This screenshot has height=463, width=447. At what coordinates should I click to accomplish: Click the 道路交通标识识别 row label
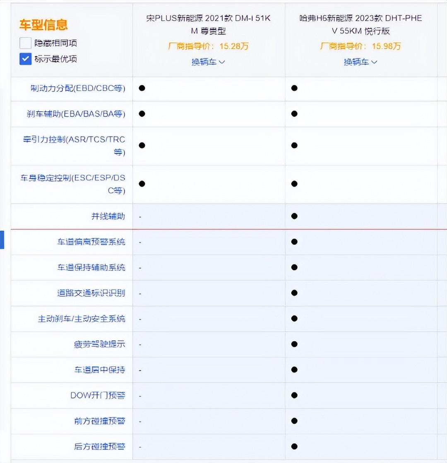pos(91,293)
